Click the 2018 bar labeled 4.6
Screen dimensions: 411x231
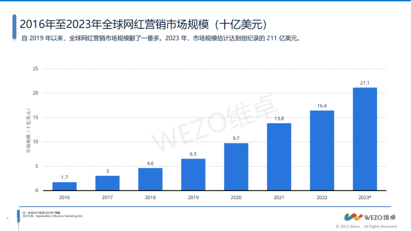click(150, 179)
